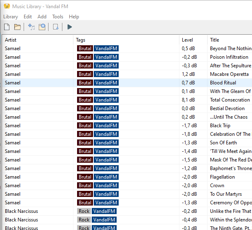Select the track Baphomet's Throne
The height and width of the screenshot is (230, 252).
tap(231, 168)
